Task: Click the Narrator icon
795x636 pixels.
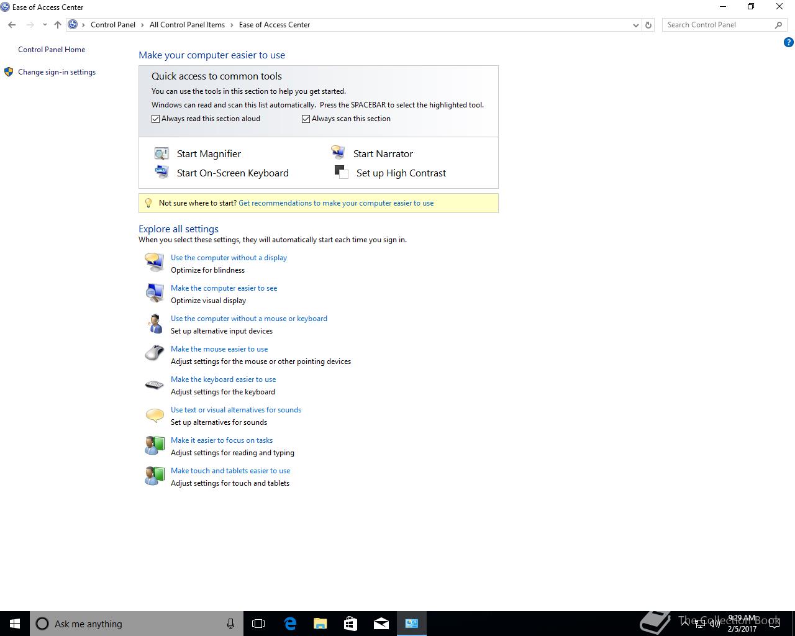Action: (x=338, y=153)
